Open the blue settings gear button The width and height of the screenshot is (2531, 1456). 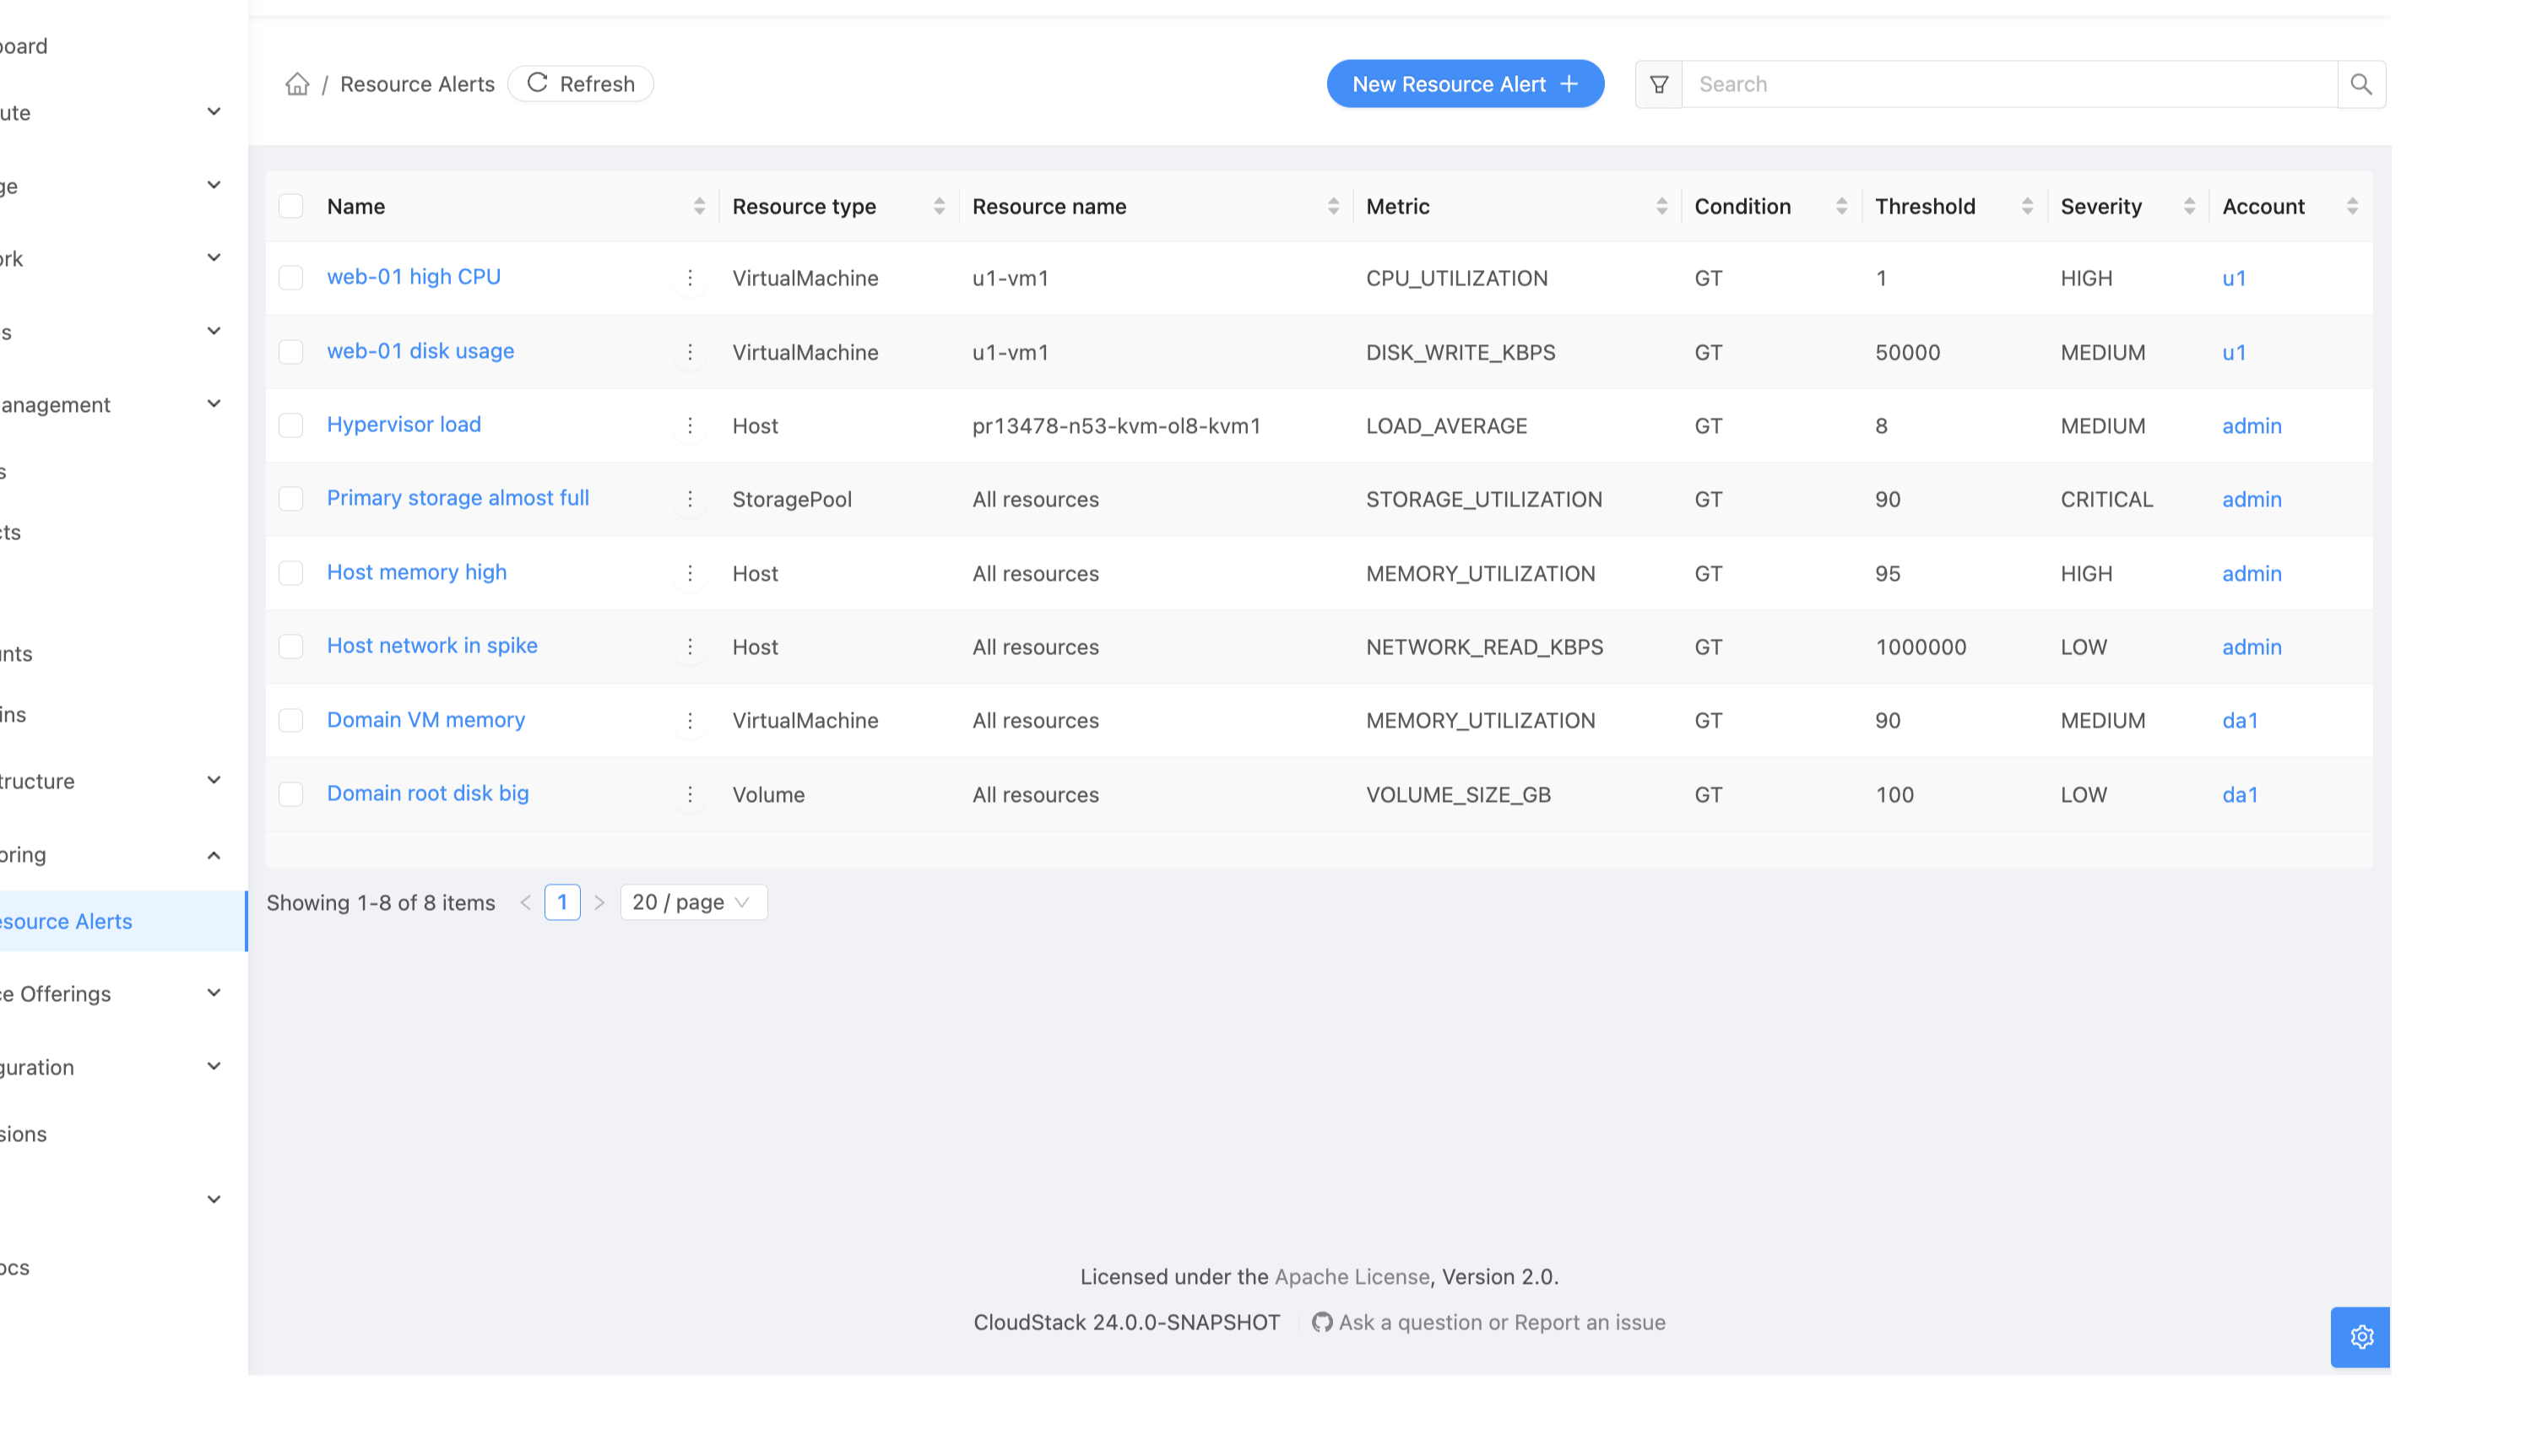coord(2360,1336)
